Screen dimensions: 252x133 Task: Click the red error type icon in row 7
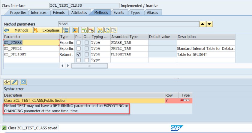pos(186,100)
